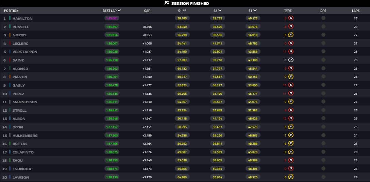Image resolution: width=370 pixels, height=182 pixels.
Task: Click Bottas's medium tyre icon
Action: [291, 144]
